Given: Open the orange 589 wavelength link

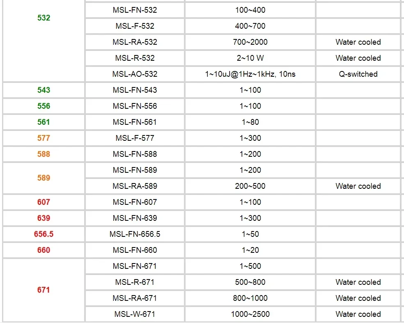Looking at the screenshot, I should click(44, 178).
